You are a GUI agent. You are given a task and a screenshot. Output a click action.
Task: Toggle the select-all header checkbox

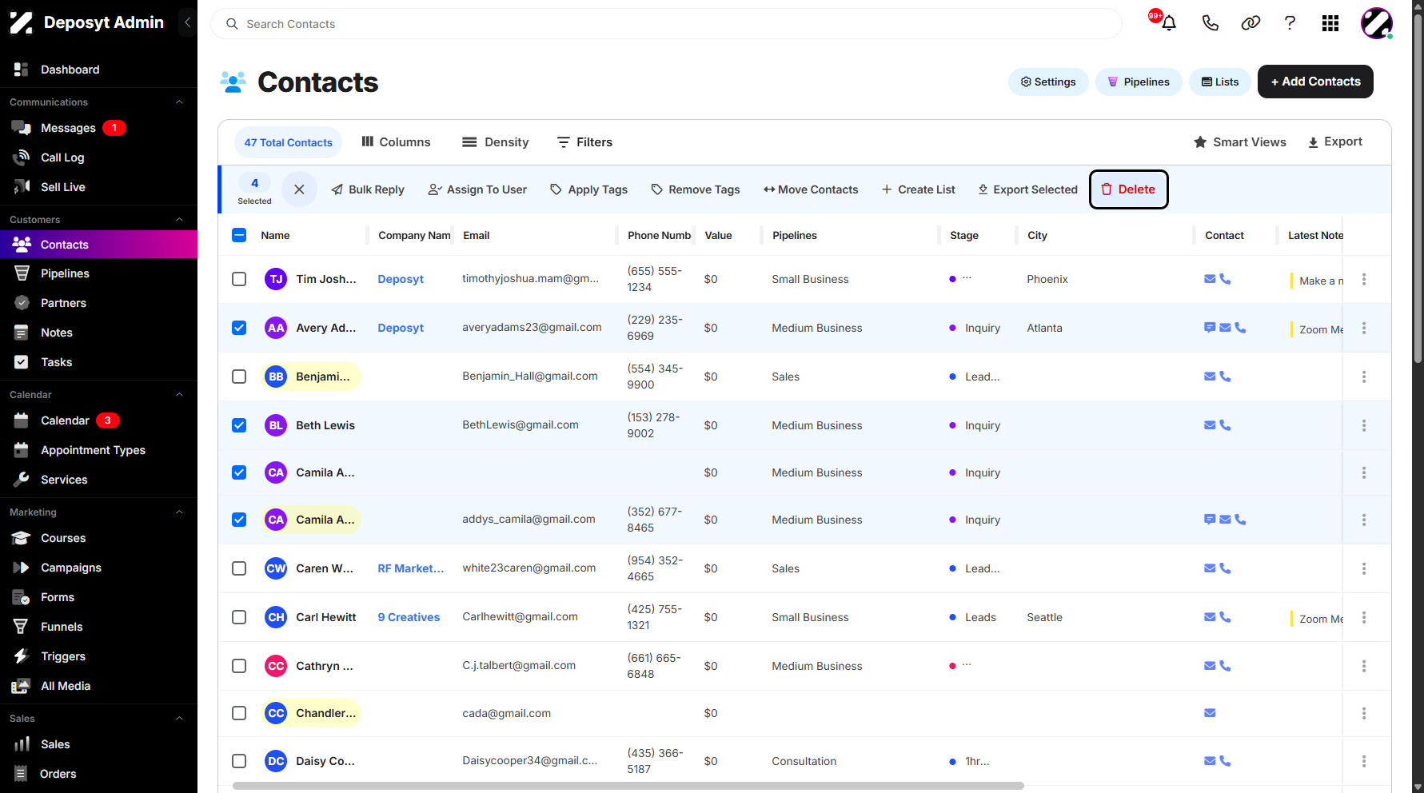point(239,235)
